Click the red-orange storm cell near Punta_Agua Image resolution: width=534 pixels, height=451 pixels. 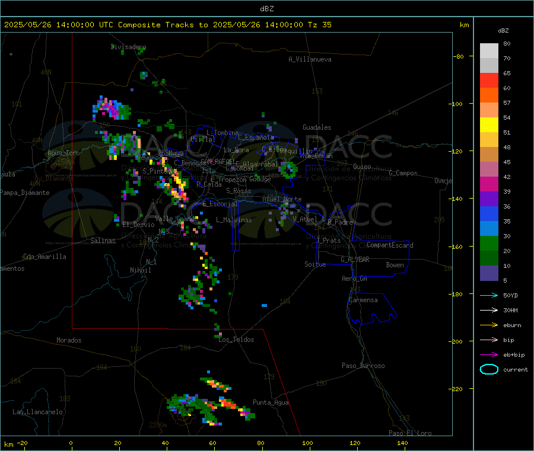pyautogui.click(x=227, y=403)
